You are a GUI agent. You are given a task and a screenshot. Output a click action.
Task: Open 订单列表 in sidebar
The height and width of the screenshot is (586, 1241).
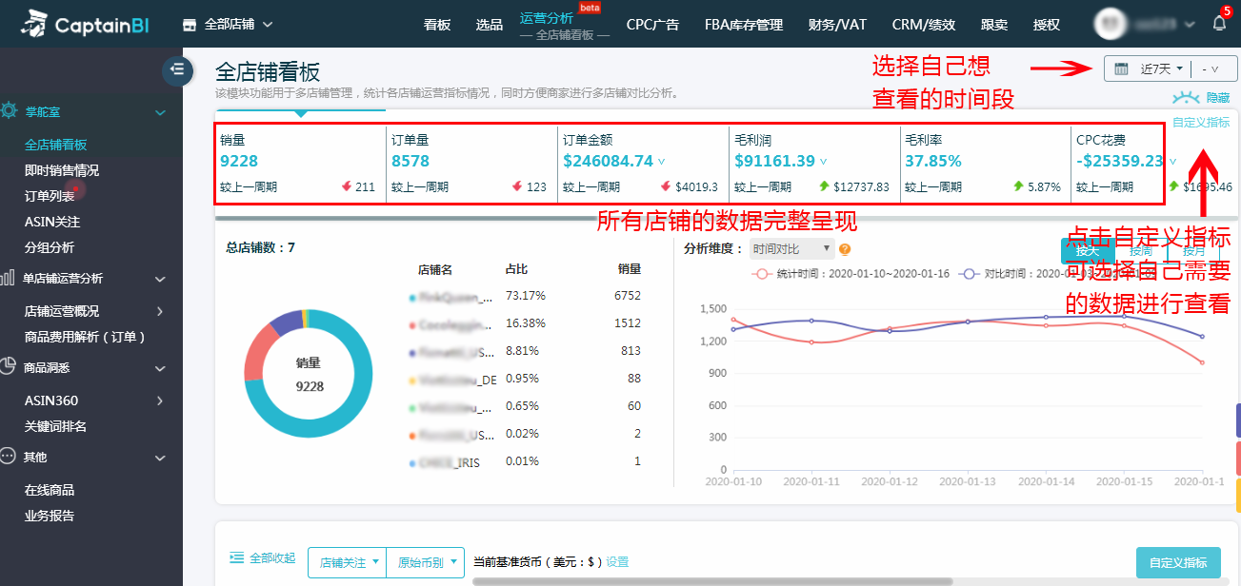pos(50,196)
